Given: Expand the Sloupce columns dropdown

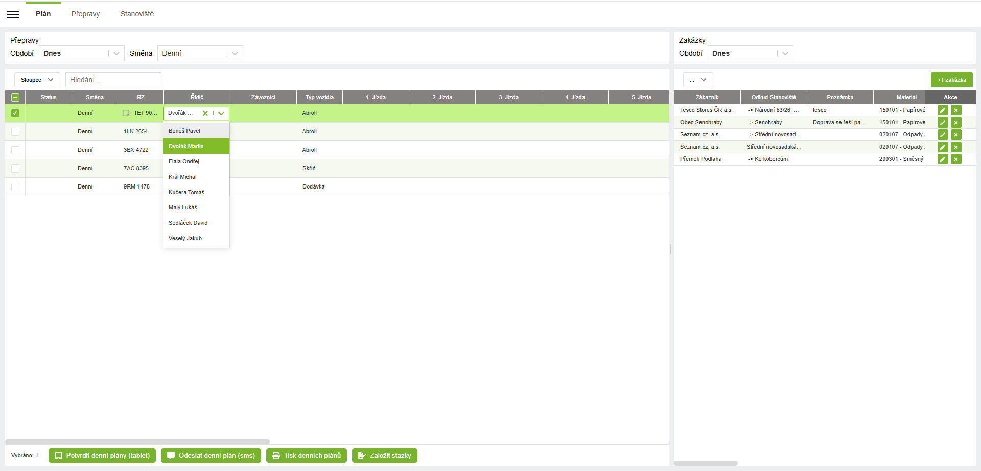Looking at the screenshot, I should (x=37, y=80).
